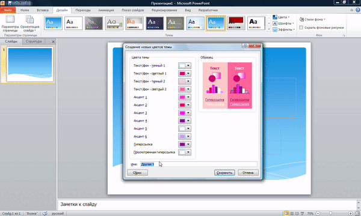Expand the themes gallery More arrow
361x216 pixels.
coord(269,29)
